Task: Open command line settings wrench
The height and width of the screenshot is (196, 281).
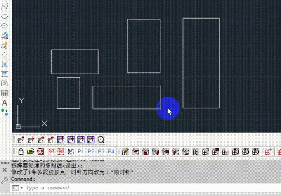Action: pyautogui.click(x=5, y=180)
